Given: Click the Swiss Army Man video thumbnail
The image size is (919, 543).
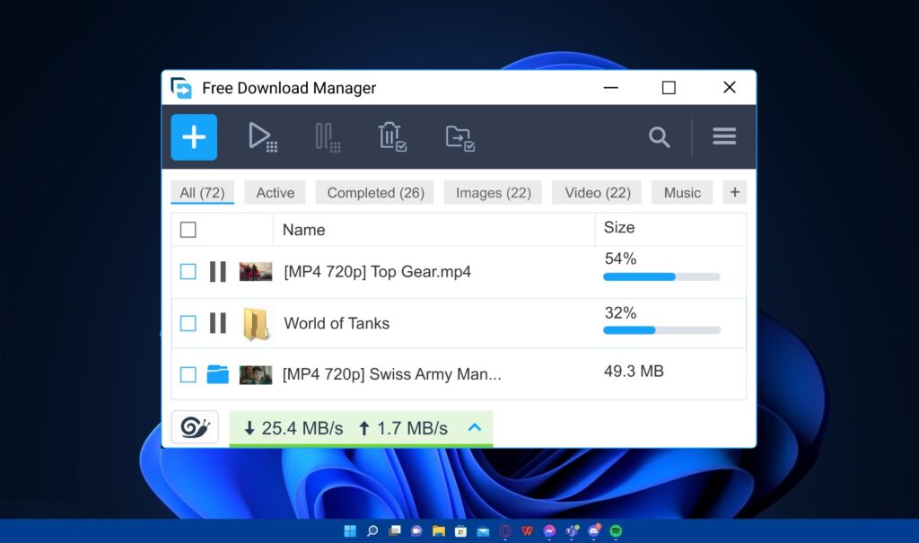Looking at the screenshot, I should [256, 374].
